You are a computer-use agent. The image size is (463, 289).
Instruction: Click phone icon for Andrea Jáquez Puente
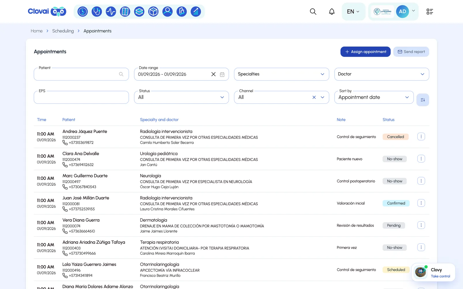pyautogui.click(x=65, y=142)
